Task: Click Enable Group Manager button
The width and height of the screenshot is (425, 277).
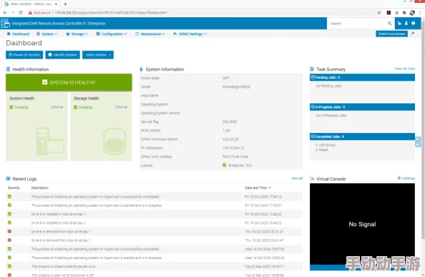Action: coord(391,34)
